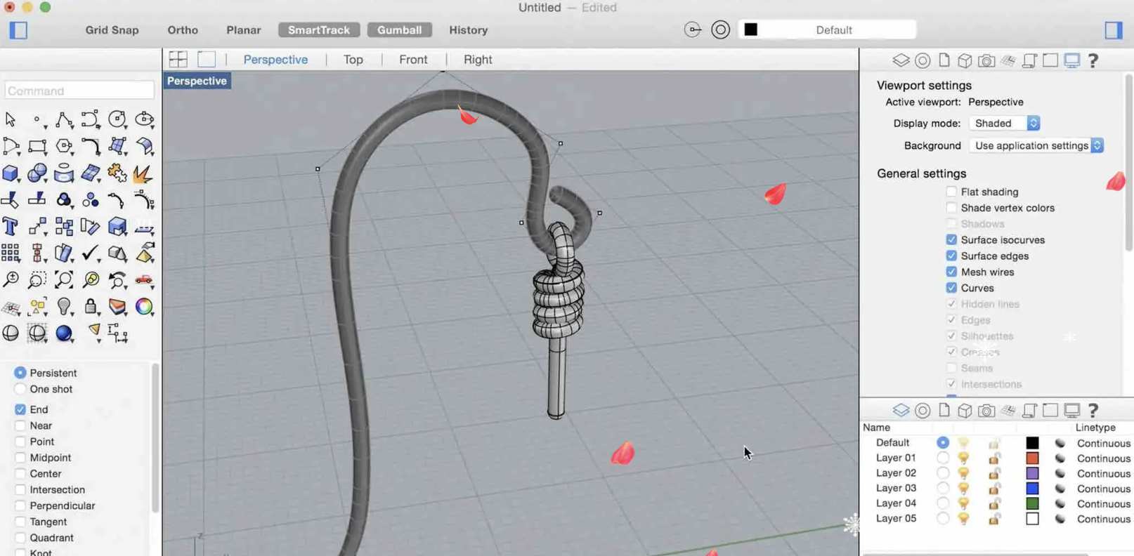
Task: Open the Lock objects tool
Action: [91, 307]
